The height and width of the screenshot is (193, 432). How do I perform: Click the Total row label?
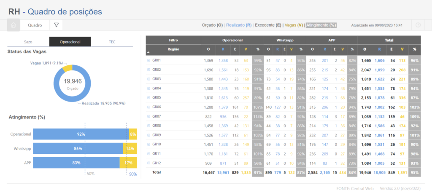click(156, 172)
